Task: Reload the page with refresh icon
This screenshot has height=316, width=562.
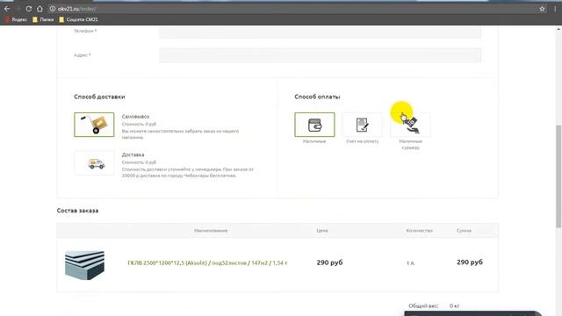Action: pyautogui.click(x=29, y=9)
